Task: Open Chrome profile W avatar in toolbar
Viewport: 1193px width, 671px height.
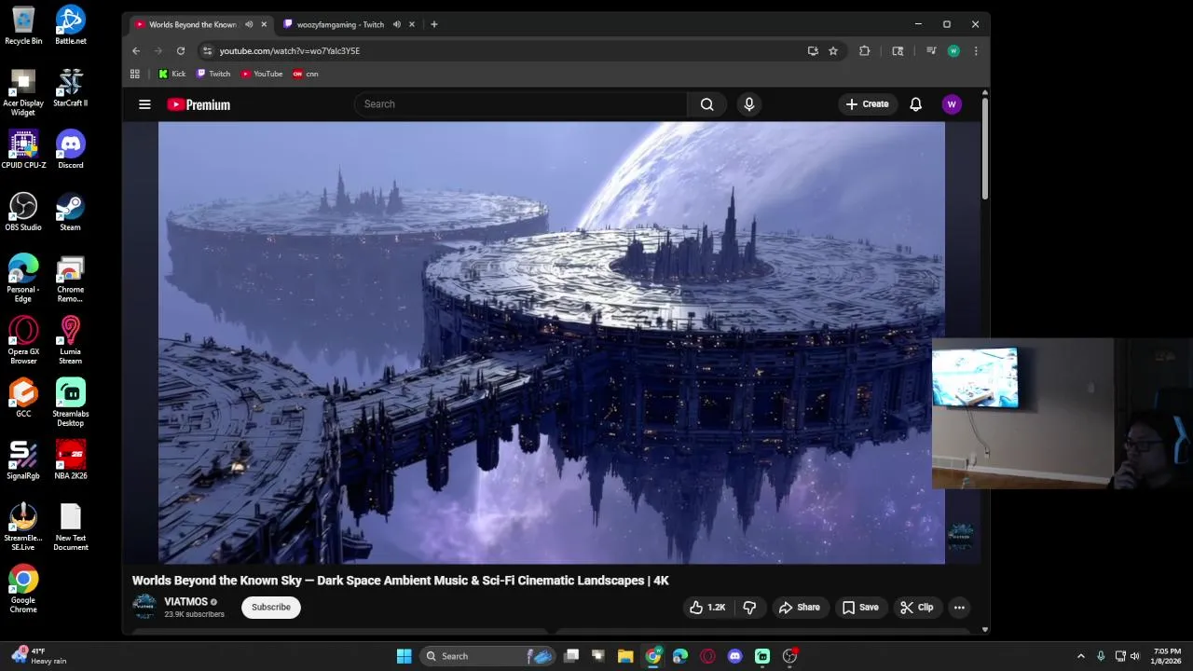Action: click(x=953, y=51)
